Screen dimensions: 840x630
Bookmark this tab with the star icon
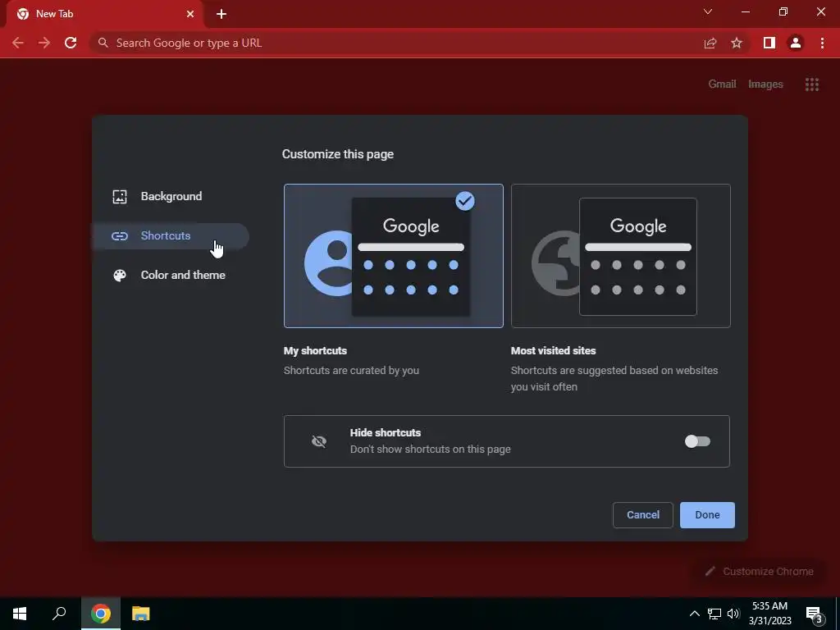737,43
